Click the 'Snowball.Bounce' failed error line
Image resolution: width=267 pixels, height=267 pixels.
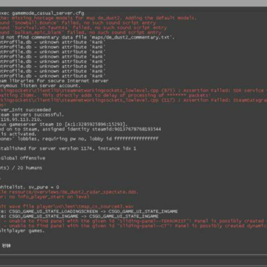(x=78, y=23)
